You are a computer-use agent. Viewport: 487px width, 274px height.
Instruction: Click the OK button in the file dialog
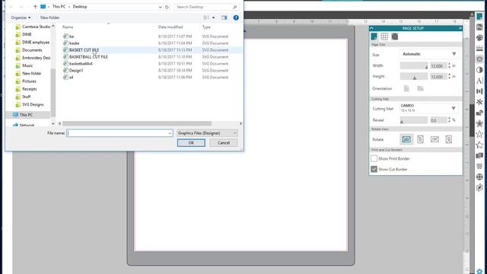[x=191, y=143]
